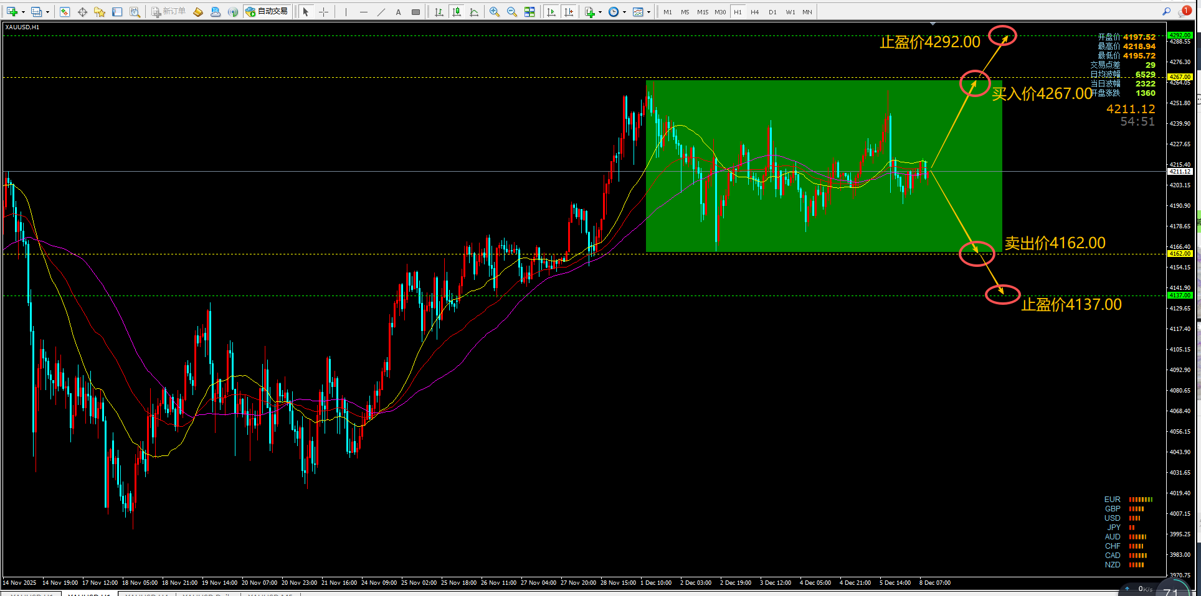Screen dimensions: 1201x596
Task: Click the 4267.00 yellow price label
Action: pos(1180,77)
